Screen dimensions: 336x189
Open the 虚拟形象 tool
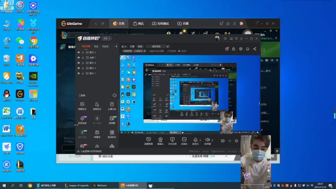[x=82, y=134]
